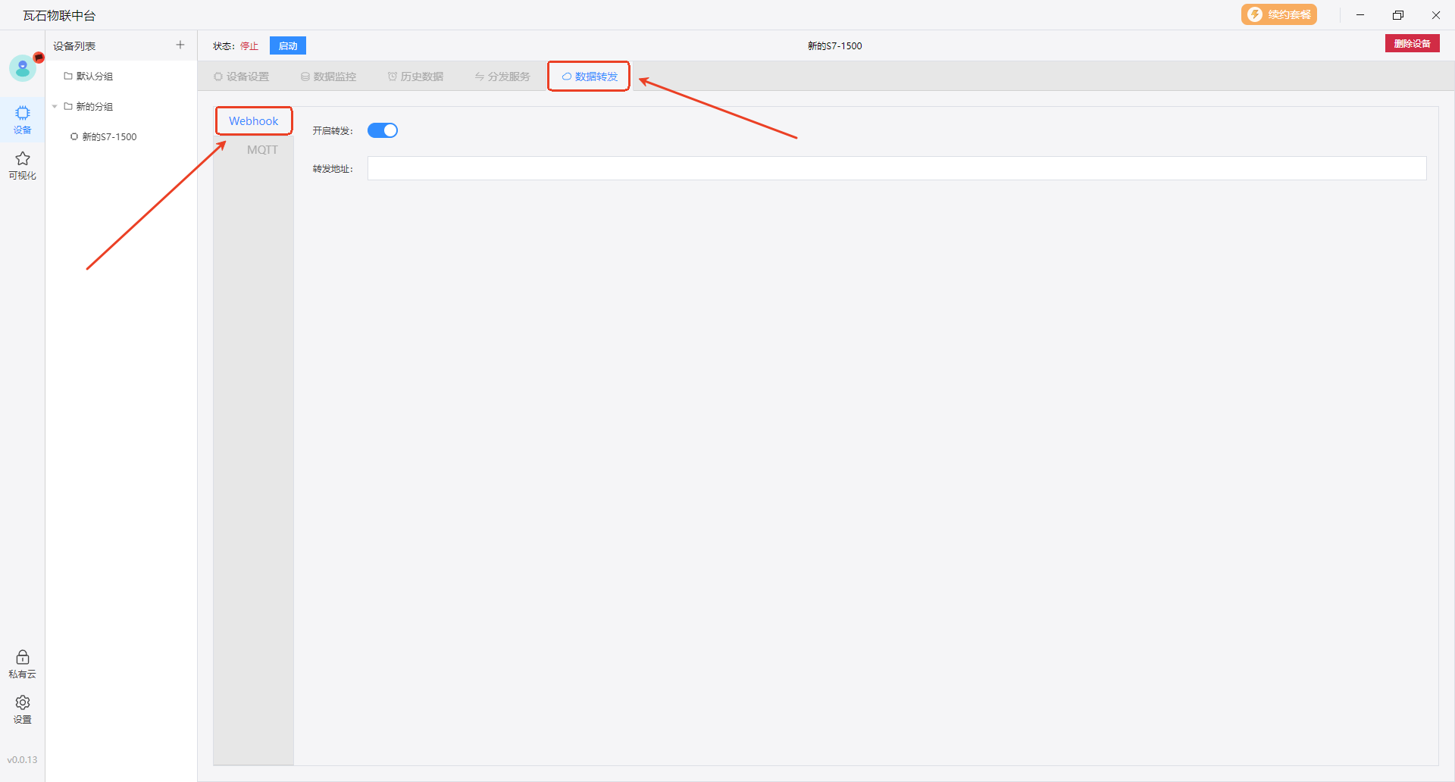This screenshot has height=782, width=1455.
Task: Switch to the 设备设置 tab
Action: tap(242, 77)
